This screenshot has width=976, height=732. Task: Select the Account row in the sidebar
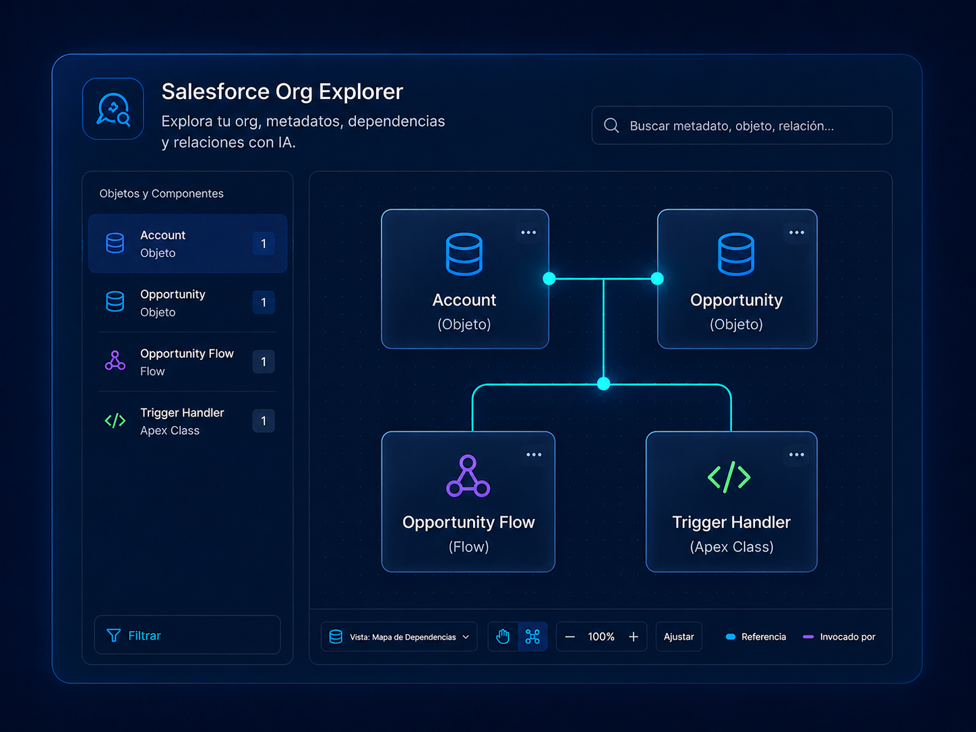187,243
